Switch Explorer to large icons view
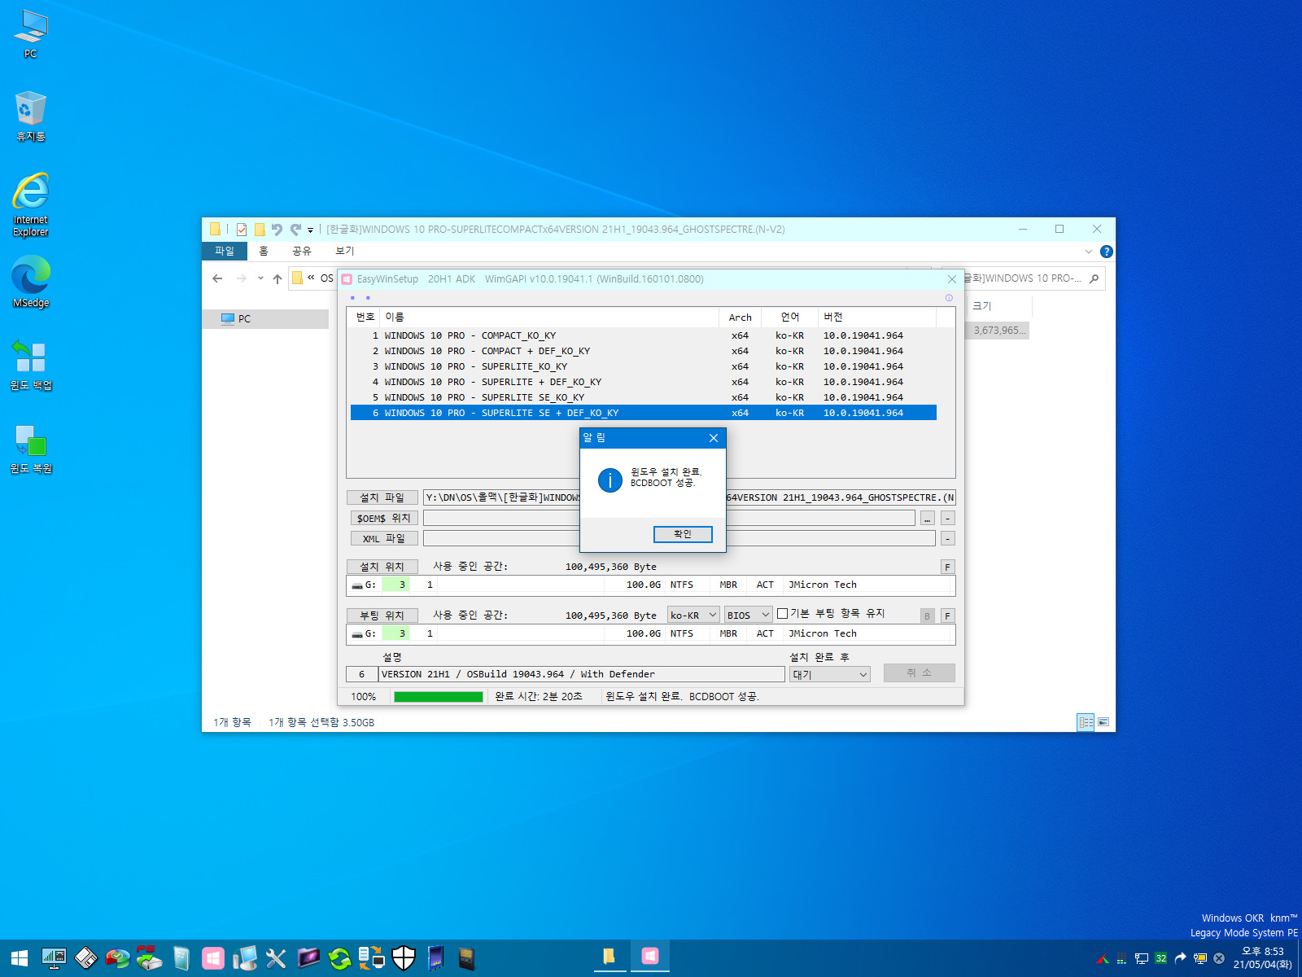The height and width of the screenshot is (977, 1302). pyautogui.click(x=1103, y=722)
